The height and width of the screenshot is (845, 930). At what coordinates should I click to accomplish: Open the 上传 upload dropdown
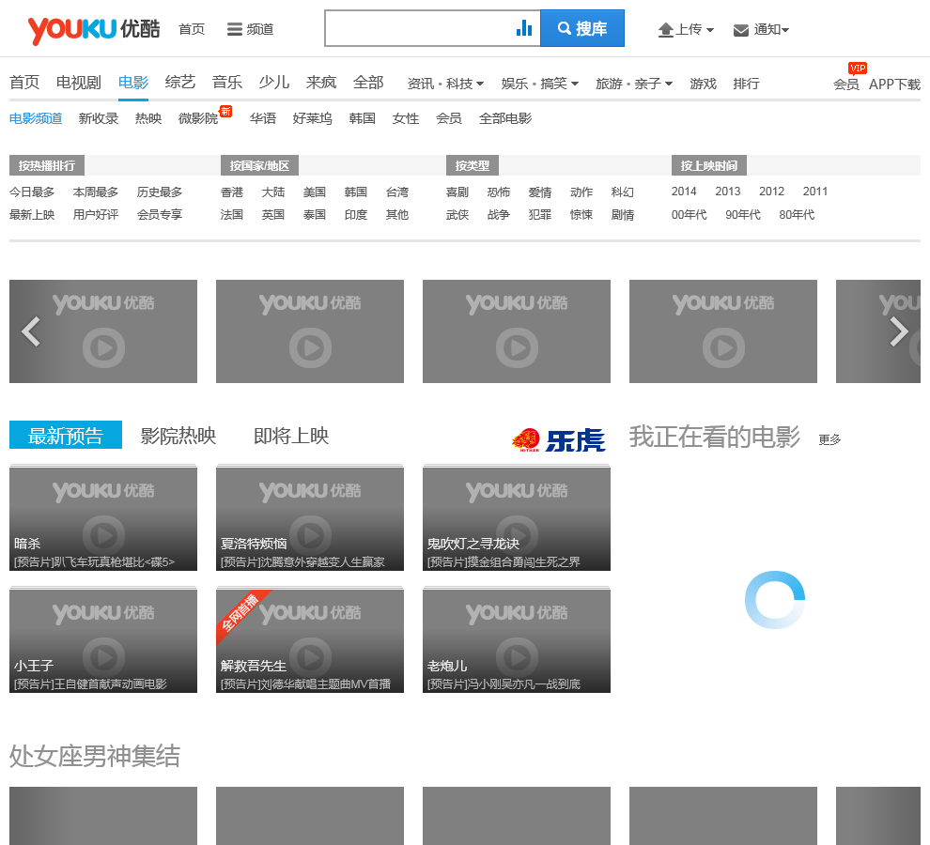pyautogui.click(x=686, y=30)
